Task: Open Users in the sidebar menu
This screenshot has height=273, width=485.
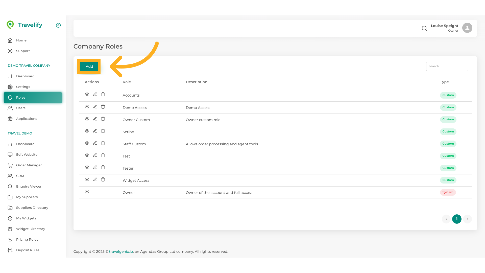Action: point(21,108)
